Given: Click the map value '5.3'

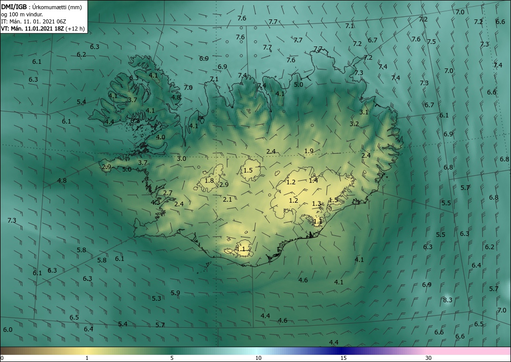Looking at the screenshot, I should 156,298.
